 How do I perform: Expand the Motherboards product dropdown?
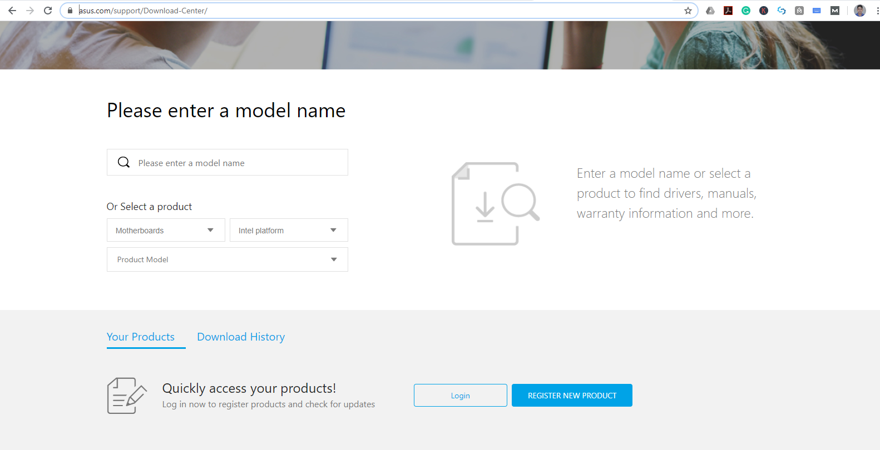click(x=166, y=230)
